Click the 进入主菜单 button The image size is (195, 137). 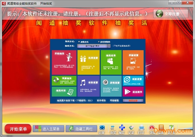[x=48, y=129]
